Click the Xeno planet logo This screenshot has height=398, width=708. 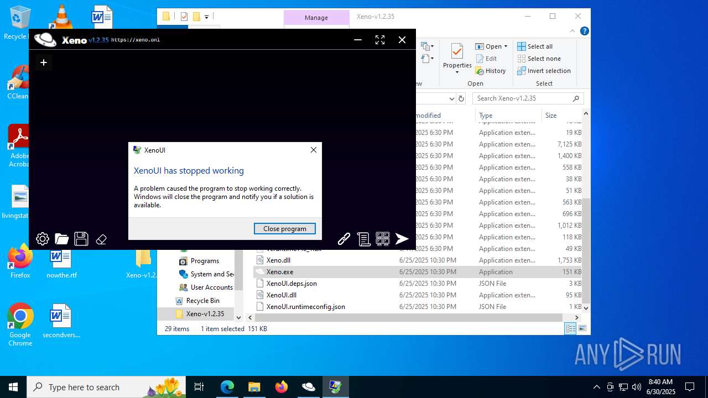(45, 39)
